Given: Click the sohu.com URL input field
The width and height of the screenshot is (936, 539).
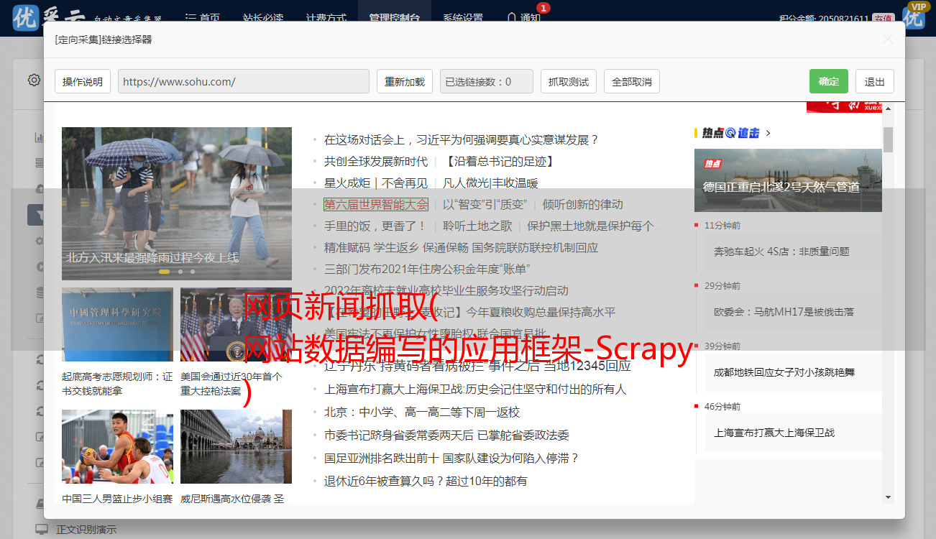Looking at the screenshot, I should (x=243, y=81).
